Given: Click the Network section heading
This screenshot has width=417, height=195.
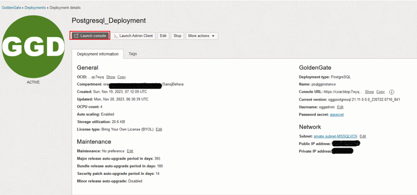Looking at the screenshot, I should point(310,127).
